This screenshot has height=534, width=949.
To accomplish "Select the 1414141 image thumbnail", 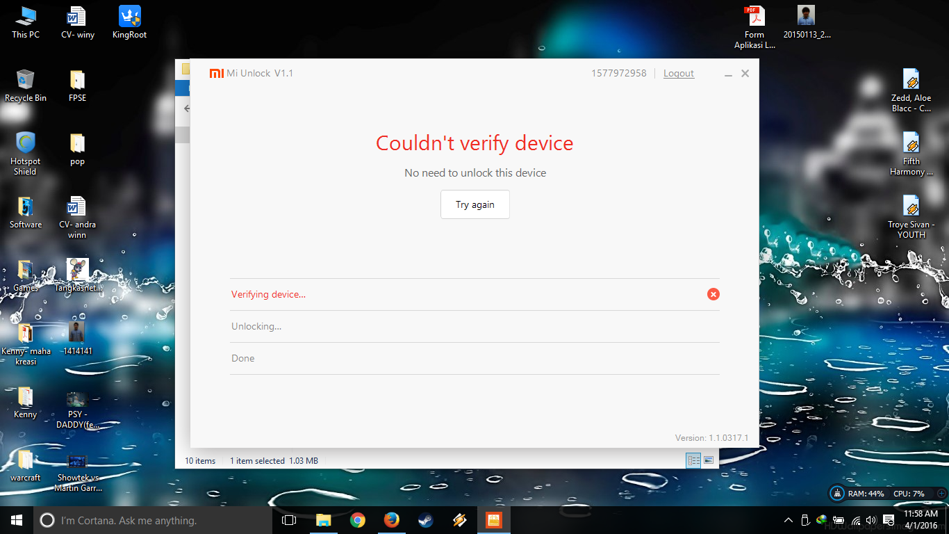I will click(77, 339).
